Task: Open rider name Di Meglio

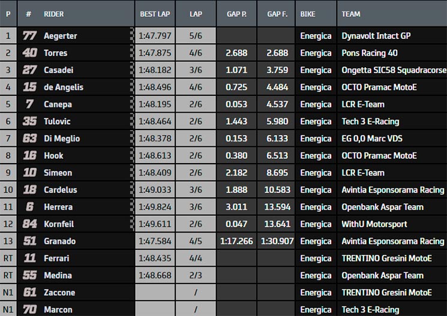Action: point(62,139)
